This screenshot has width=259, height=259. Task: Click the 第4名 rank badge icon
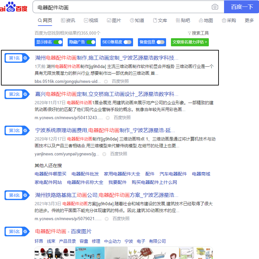17,195
